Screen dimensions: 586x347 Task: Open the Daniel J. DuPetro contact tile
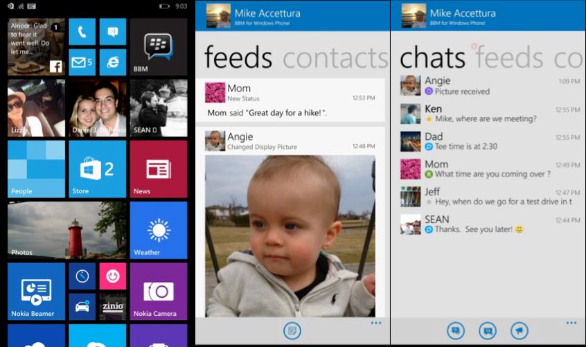click(x=98, y=108)
